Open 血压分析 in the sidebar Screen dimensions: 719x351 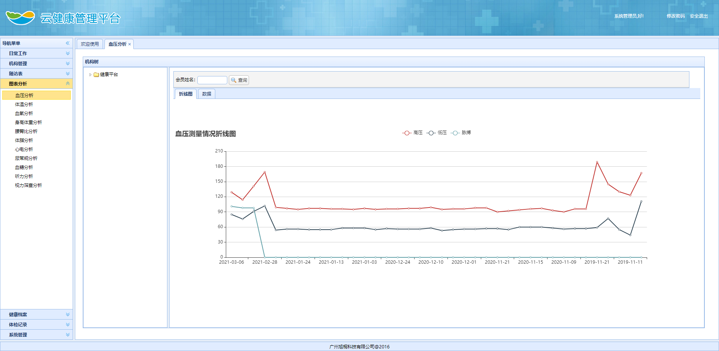(x=36, y=95)
